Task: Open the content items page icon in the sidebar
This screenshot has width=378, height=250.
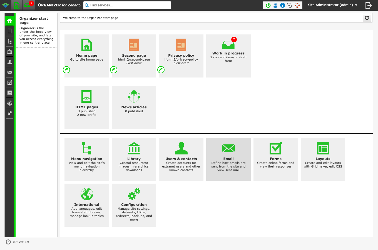Action: (x=10, y=31)
